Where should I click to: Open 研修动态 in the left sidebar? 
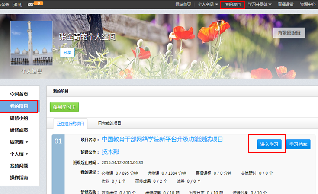(x=19, y=130)
